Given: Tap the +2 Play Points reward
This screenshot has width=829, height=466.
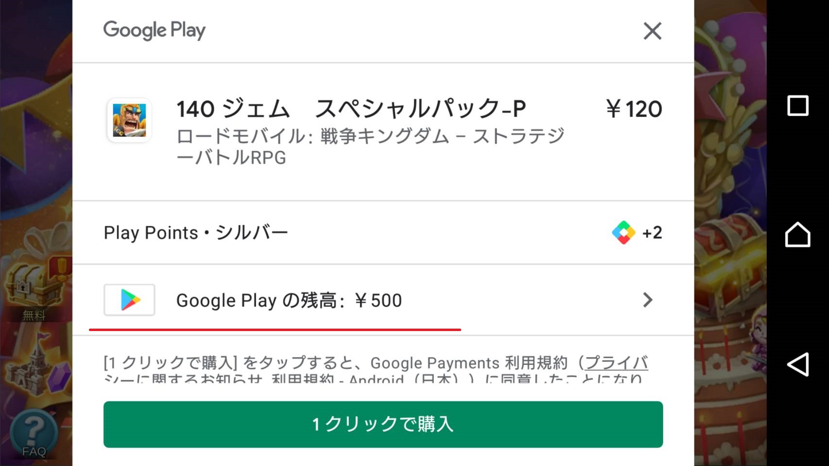Looking at the screenshot, I should 652,233.
